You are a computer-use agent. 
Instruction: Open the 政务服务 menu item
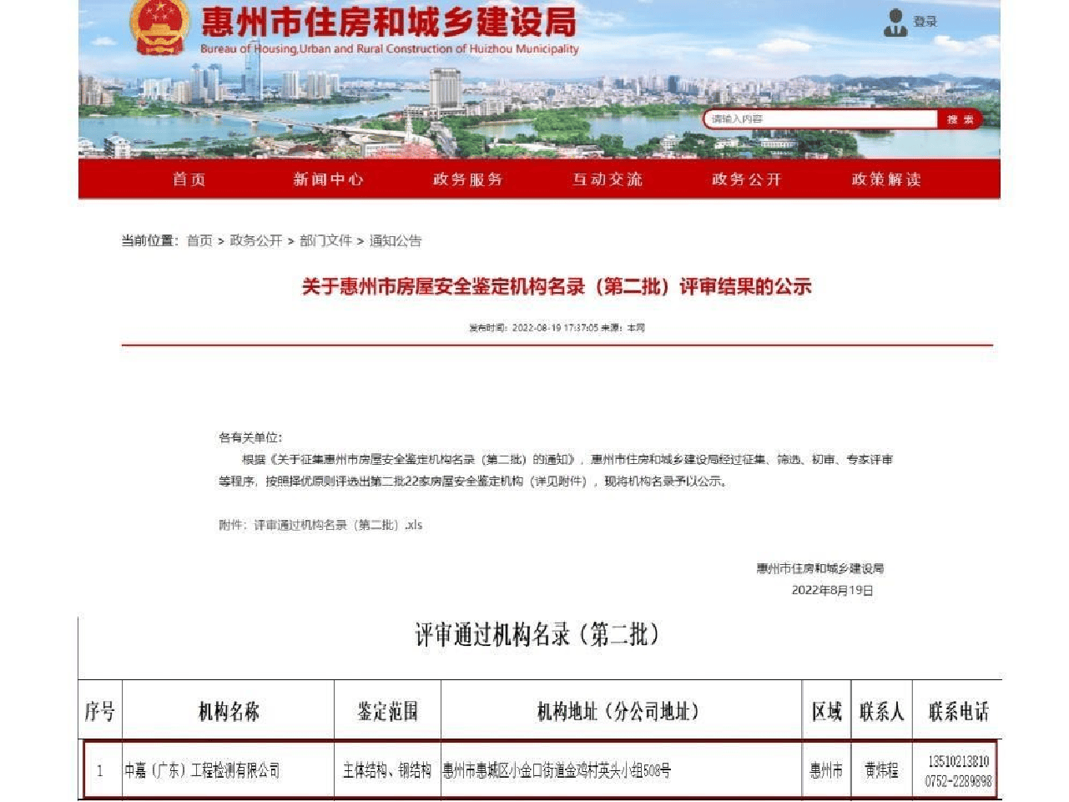pyautogui.click(x=467, y=179)
